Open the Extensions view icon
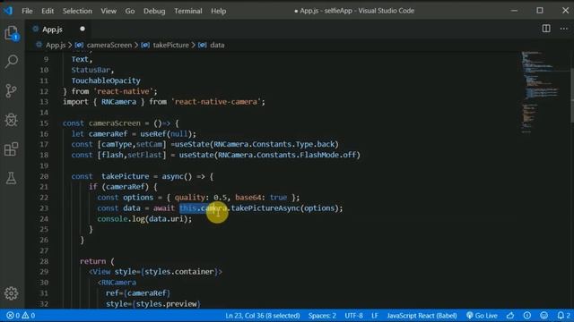Screen dimensions: 574x322 tap(11, 149)
